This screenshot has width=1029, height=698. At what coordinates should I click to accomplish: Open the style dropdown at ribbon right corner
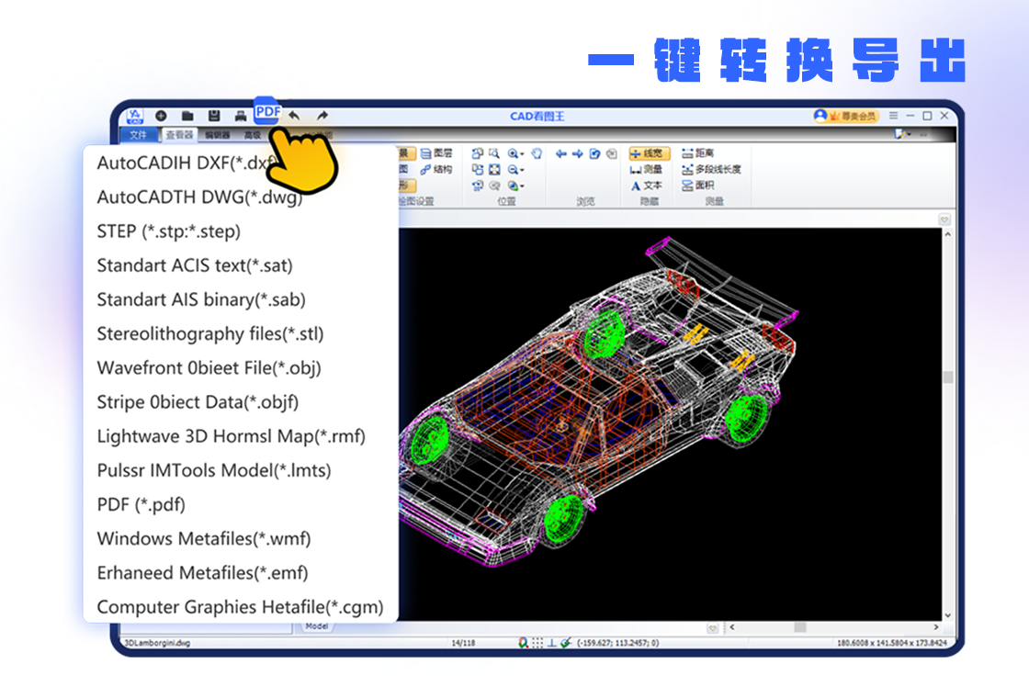point(904,134)
